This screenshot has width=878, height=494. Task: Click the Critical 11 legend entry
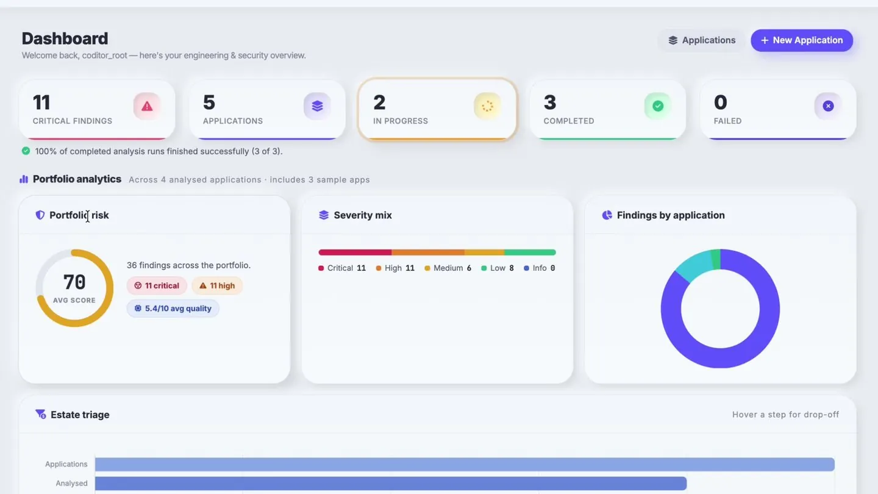tap(342, 268)
